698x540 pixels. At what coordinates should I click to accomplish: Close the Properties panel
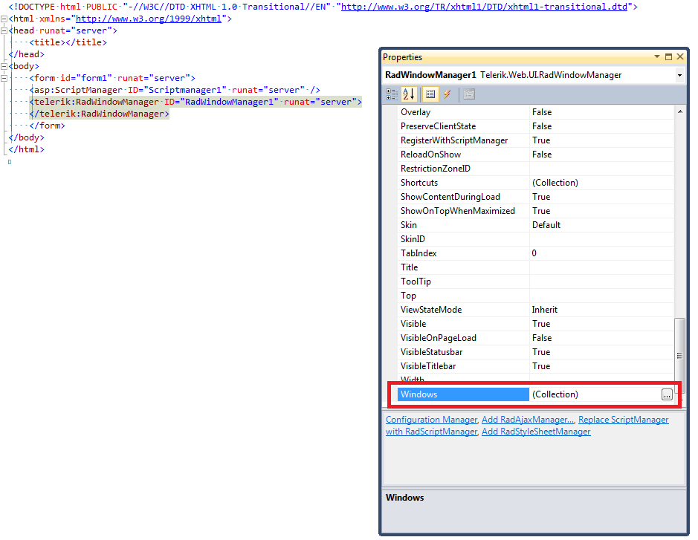(679, 56)
